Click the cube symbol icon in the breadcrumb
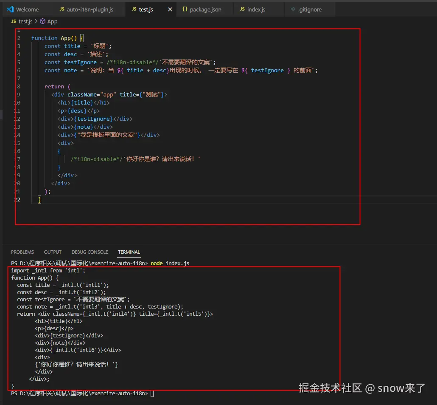The width and height of the screenshot is (437, 405). [43, 22]
